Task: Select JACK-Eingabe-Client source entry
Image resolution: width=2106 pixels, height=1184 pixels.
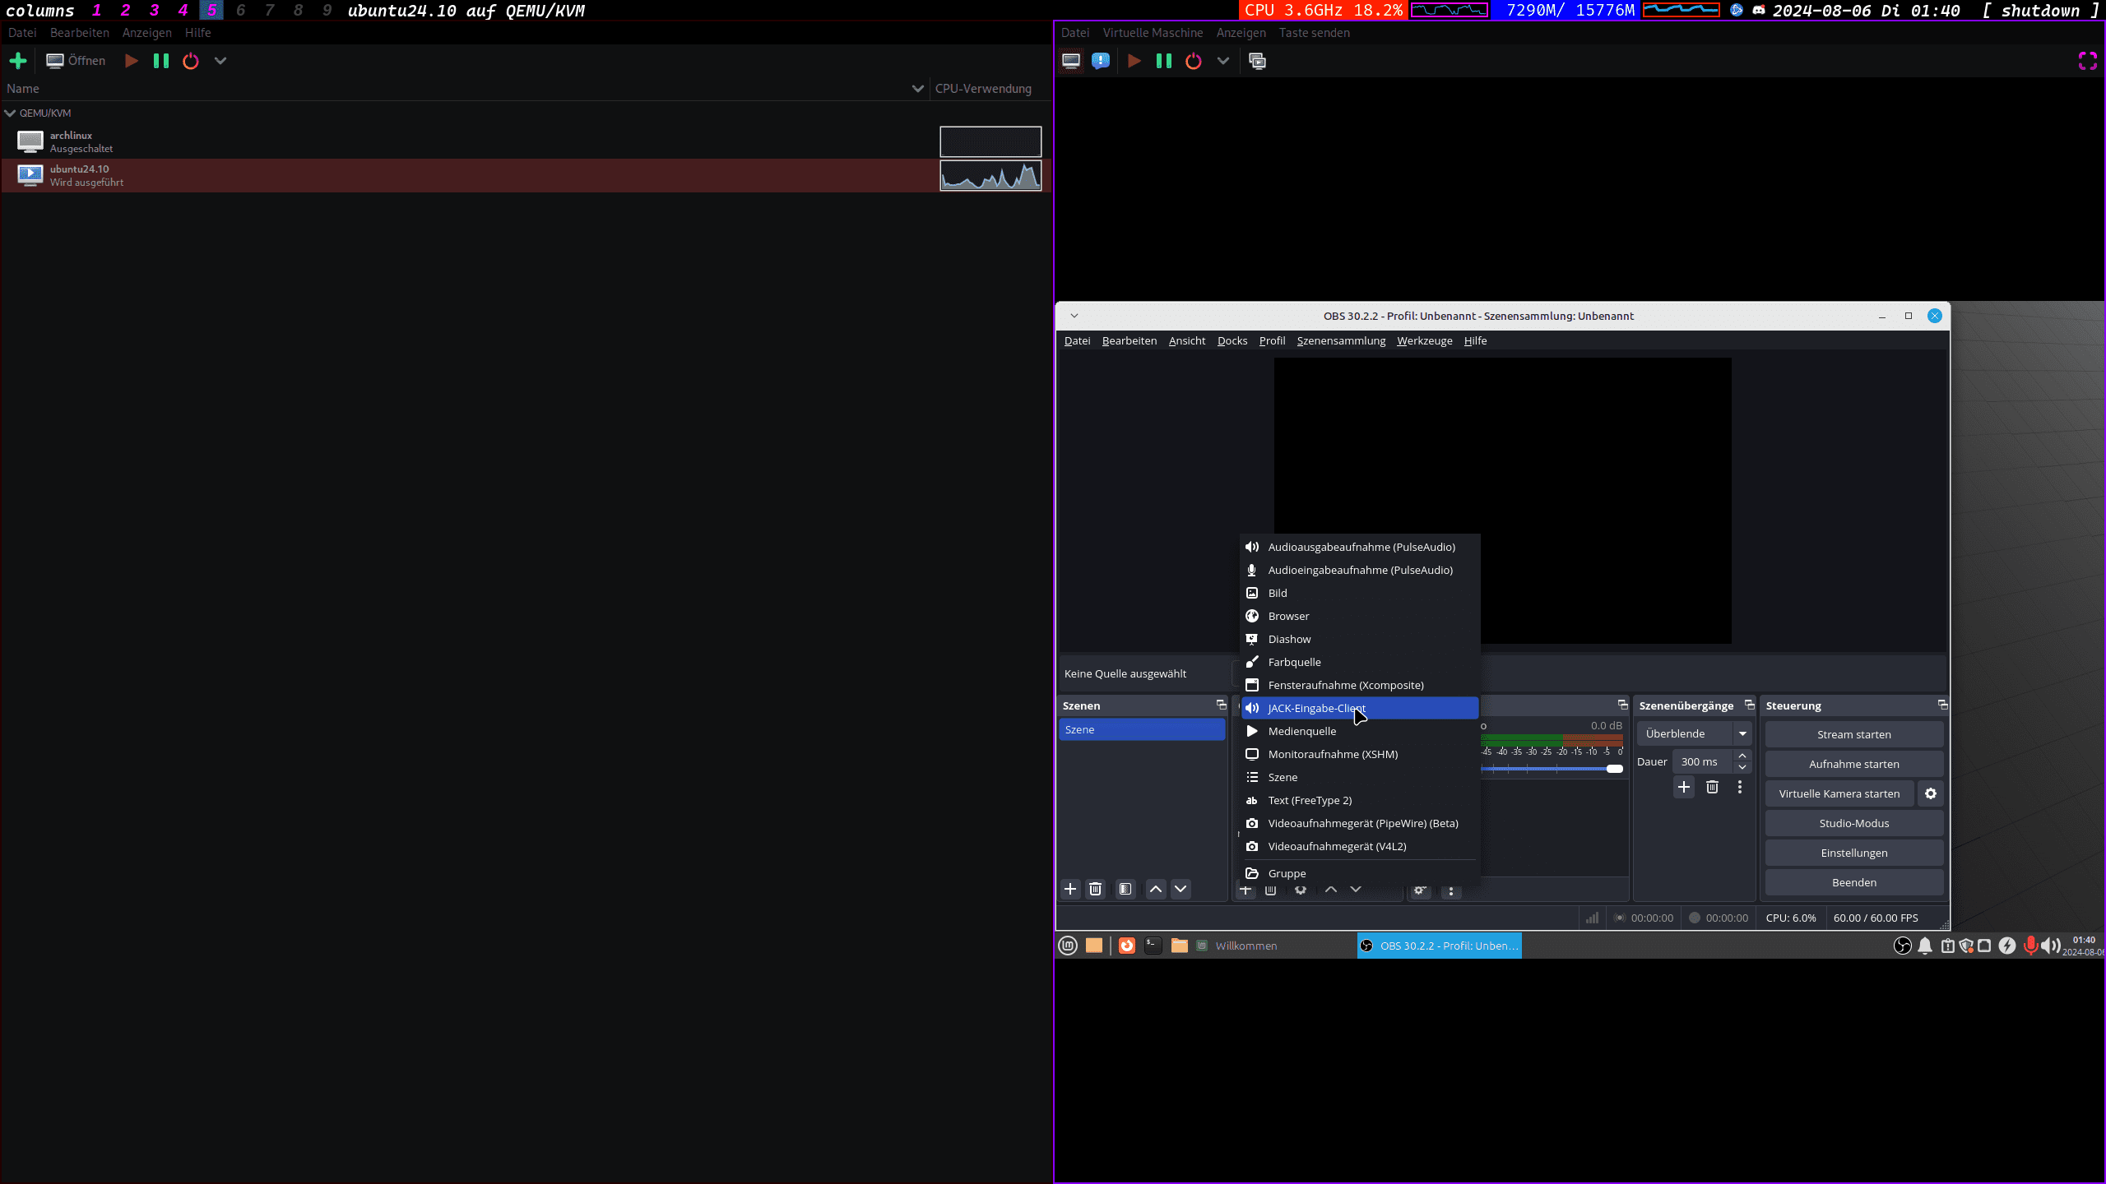Action: 1360,708
